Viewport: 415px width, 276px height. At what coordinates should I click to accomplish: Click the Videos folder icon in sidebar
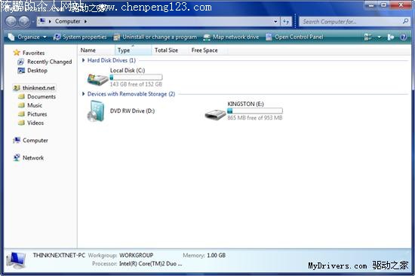[x=21, y=123]
